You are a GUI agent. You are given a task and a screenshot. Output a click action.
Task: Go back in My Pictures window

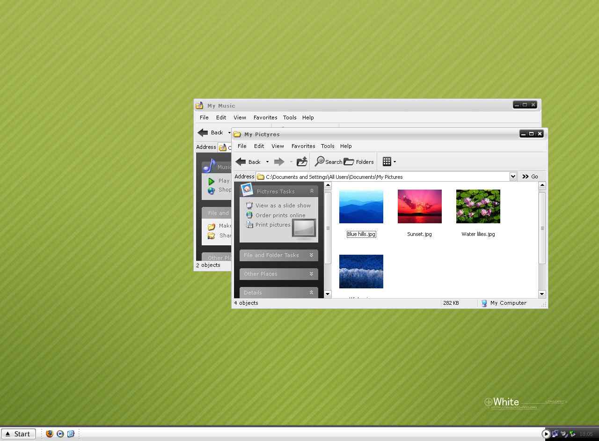point(248,162)
